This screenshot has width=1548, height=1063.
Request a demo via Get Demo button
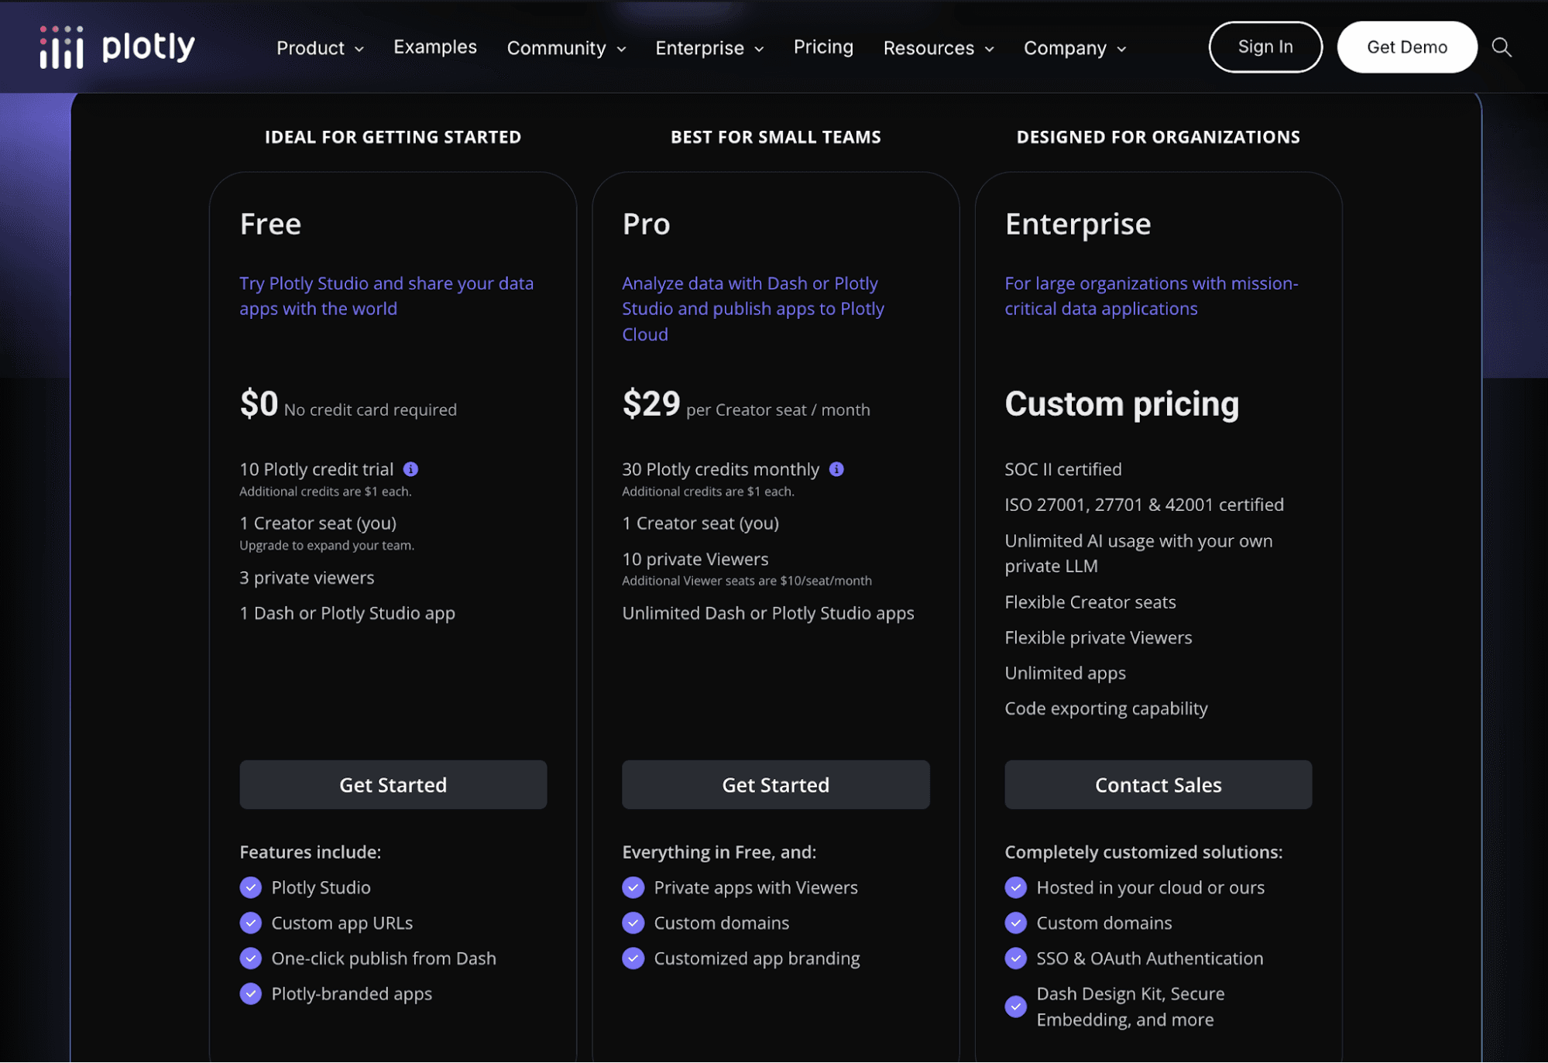click(1407, 47)
